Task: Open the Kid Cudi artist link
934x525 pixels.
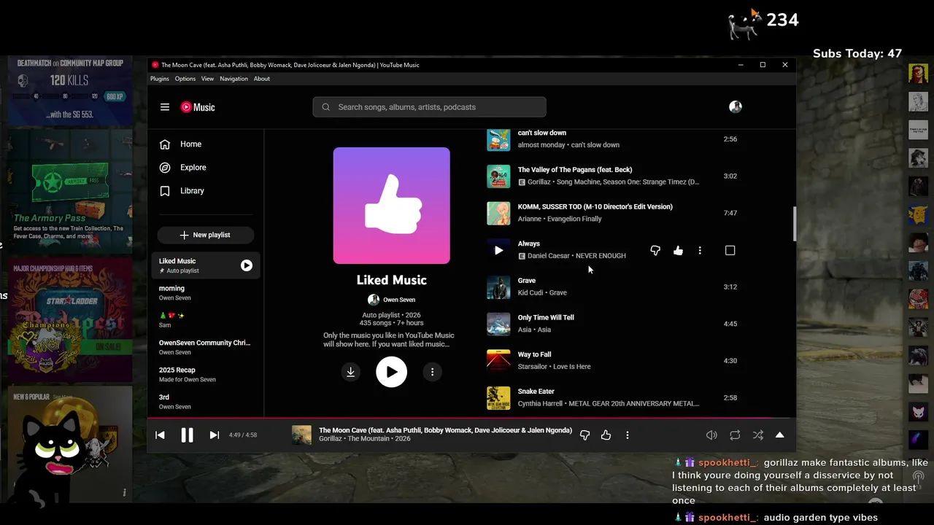Action: tap(530, 293)
